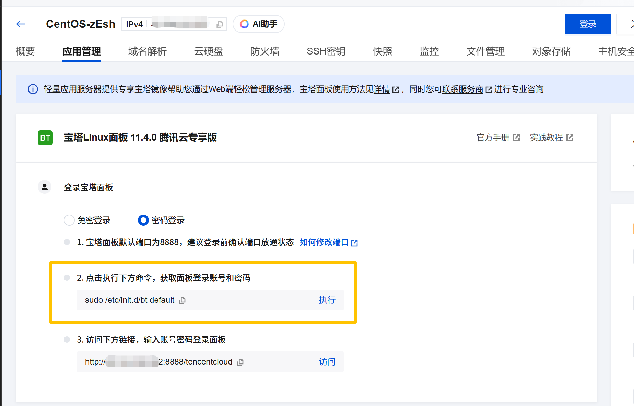The image size is (634, 406).
Task: Select the 应用管理 tab
Action: point(82,51)
